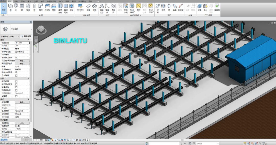Image resolution: width=276 pixels, height=145 pixels.
Task: Choose the Tag Room (标记房间) tool
Action: coord(132,8)
